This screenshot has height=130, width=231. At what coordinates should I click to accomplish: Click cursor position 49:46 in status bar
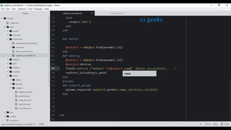click(x=41, y=124)
